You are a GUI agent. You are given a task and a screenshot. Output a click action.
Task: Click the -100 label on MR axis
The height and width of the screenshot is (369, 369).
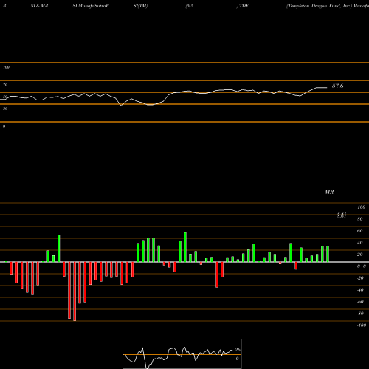tap(362, 325)
